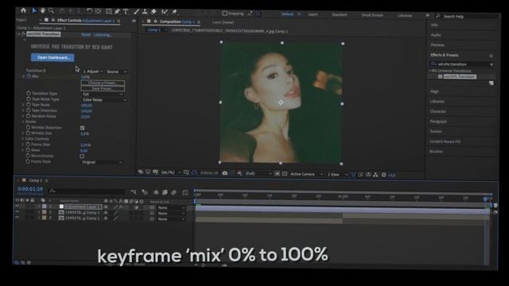Open the Tape Noise Type dropdown showing Color Noise
Image resolution: width=509 pixels, height=286 pixels.
(104, 100)
